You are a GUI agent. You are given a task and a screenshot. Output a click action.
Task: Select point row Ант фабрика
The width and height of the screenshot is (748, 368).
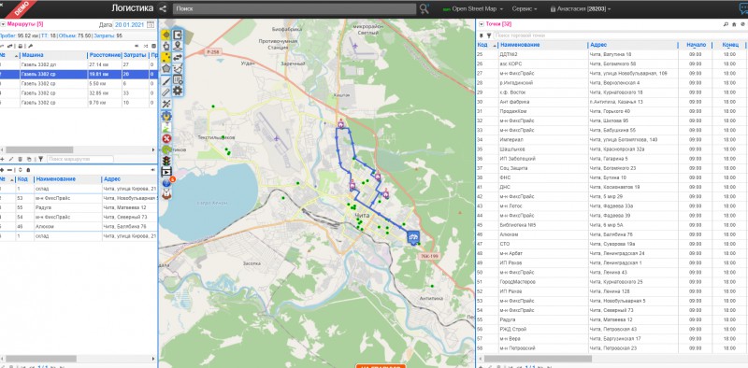611,102
